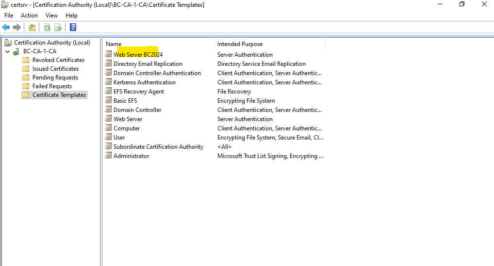Select the Administrator template name
Viewport: 494px width, 266px height.
[x=131, y=156]
